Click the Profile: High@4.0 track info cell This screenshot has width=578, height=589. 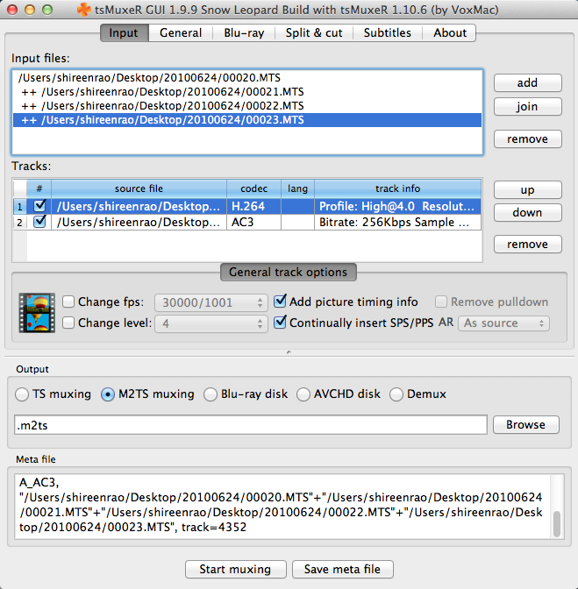[x=397, y=206]
